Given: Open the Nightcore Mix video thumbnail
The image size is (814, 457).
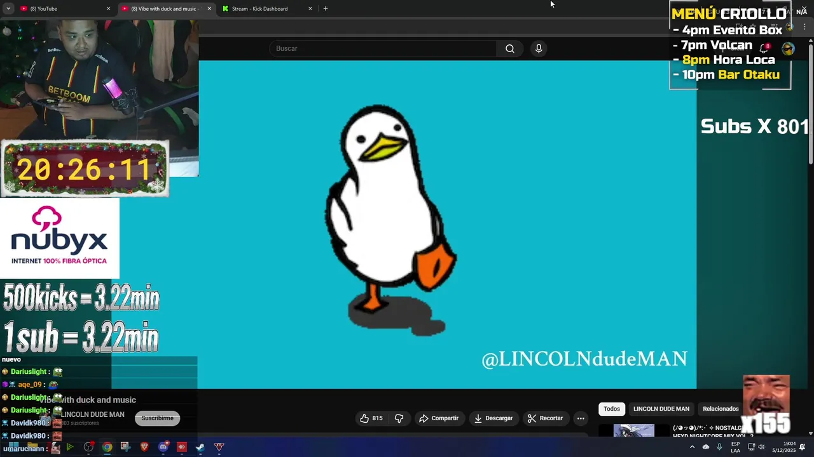Looking at the screenshot, I should [634, 430].
